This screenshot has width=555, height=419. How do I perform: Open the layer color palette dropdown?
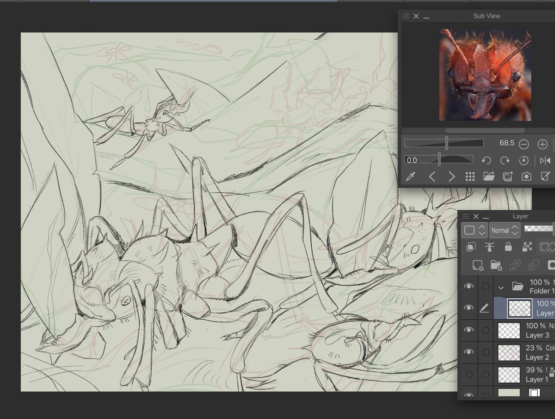pyautogui.click(x=474, y=230)
